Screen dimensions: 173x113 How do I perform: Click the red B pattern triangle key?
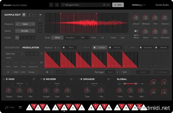[x=104, y=106]
